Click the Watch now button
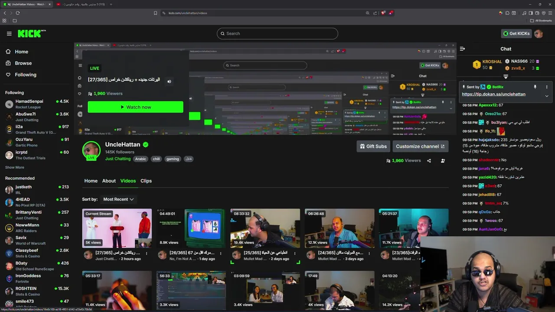555x312 pixels. (x=135, y=107)
